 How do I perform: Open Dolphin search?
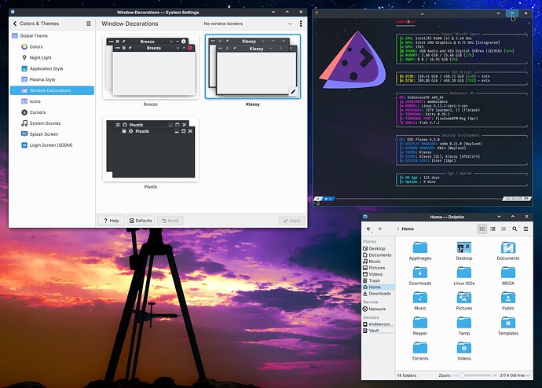pyautogui.click(x=515, y=229)
